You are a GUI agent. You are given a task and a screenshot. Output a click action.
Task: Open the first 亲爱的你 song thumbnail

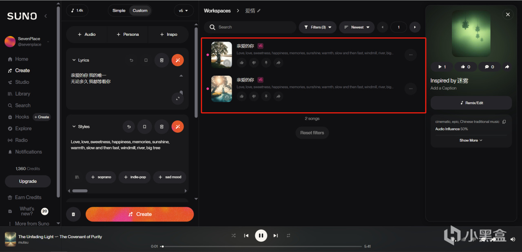point(221,55)
